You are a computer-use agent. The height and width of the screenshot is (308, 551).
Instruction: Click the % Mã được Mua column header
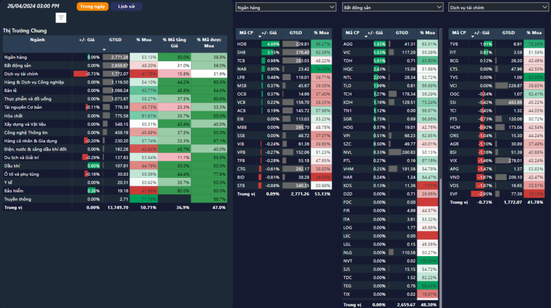pos(209,42)
